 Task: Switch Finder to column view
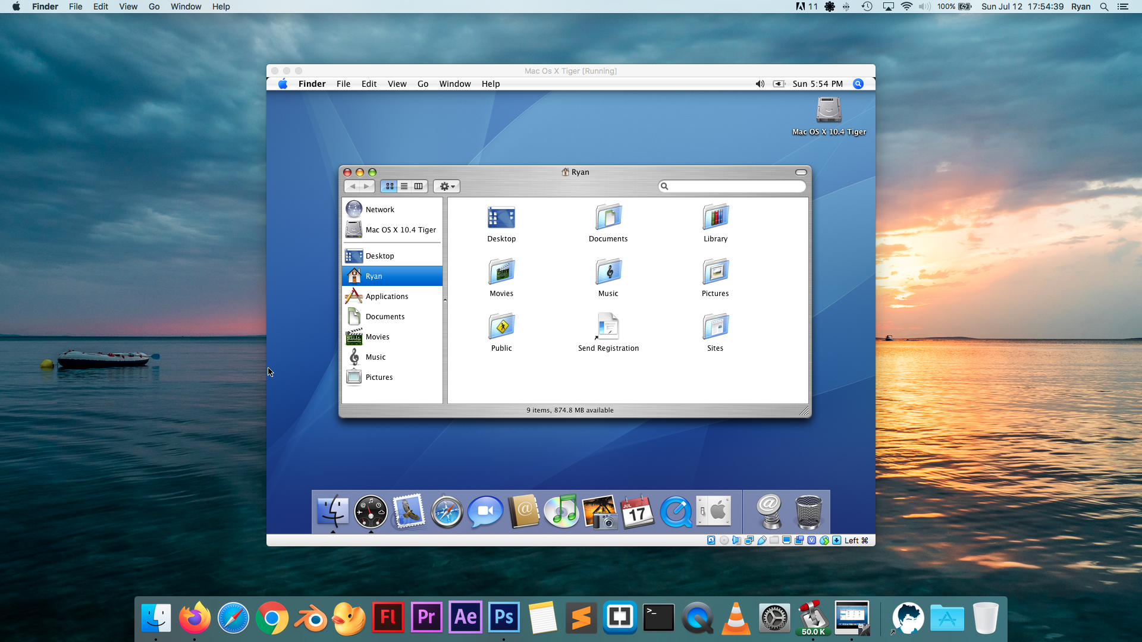point(419,186)
